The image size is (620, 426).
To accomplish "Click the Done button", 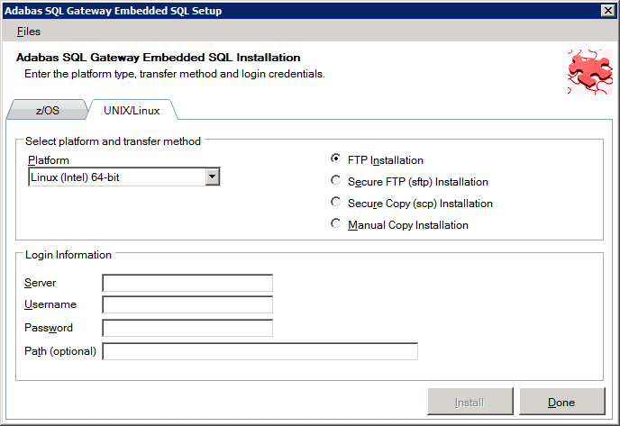I will [562, 402].
